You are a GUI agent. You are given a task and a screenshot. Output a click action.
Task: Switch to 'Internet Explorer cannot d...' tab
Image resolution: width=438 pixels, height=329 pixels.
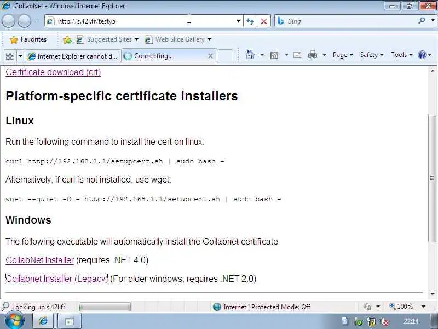coord(73,56)
